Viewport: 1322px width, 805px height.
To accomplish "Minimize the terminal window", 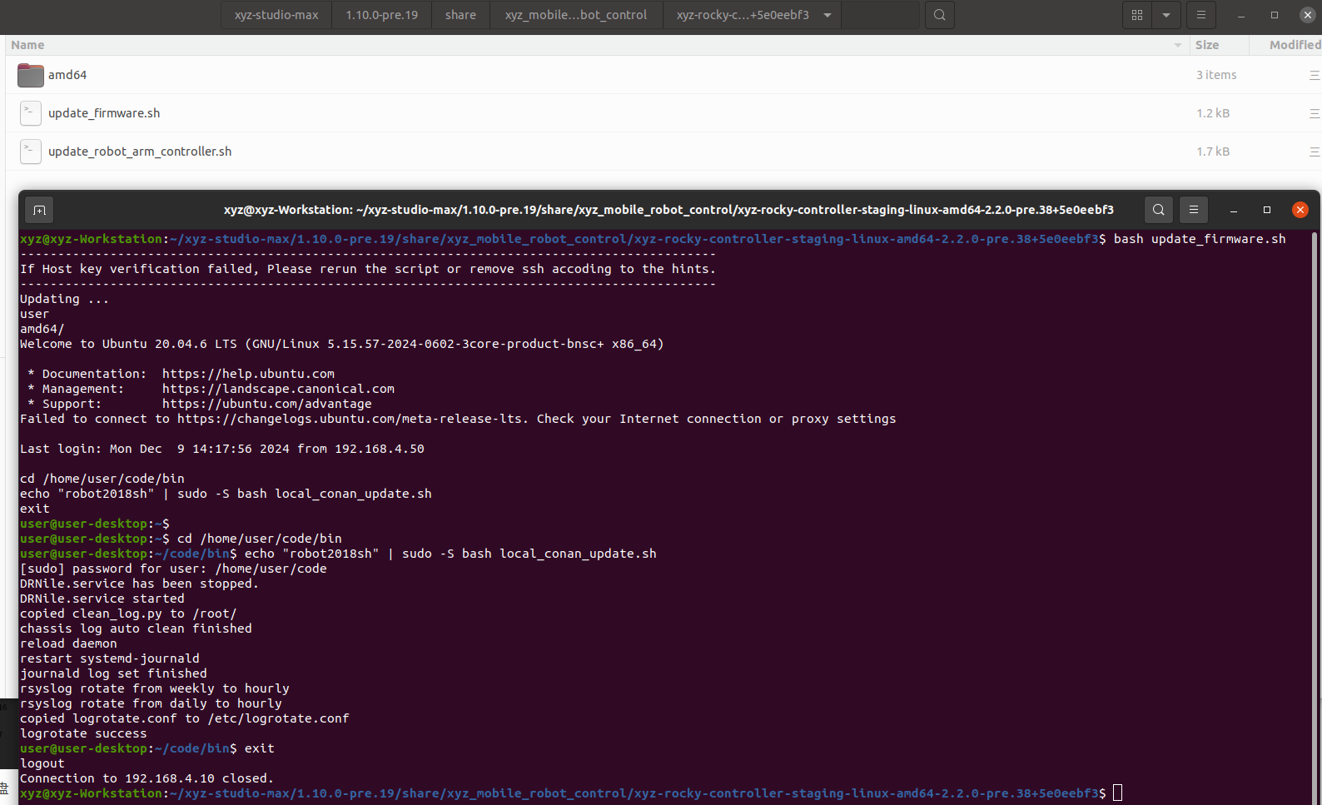I will point(1234,210).
